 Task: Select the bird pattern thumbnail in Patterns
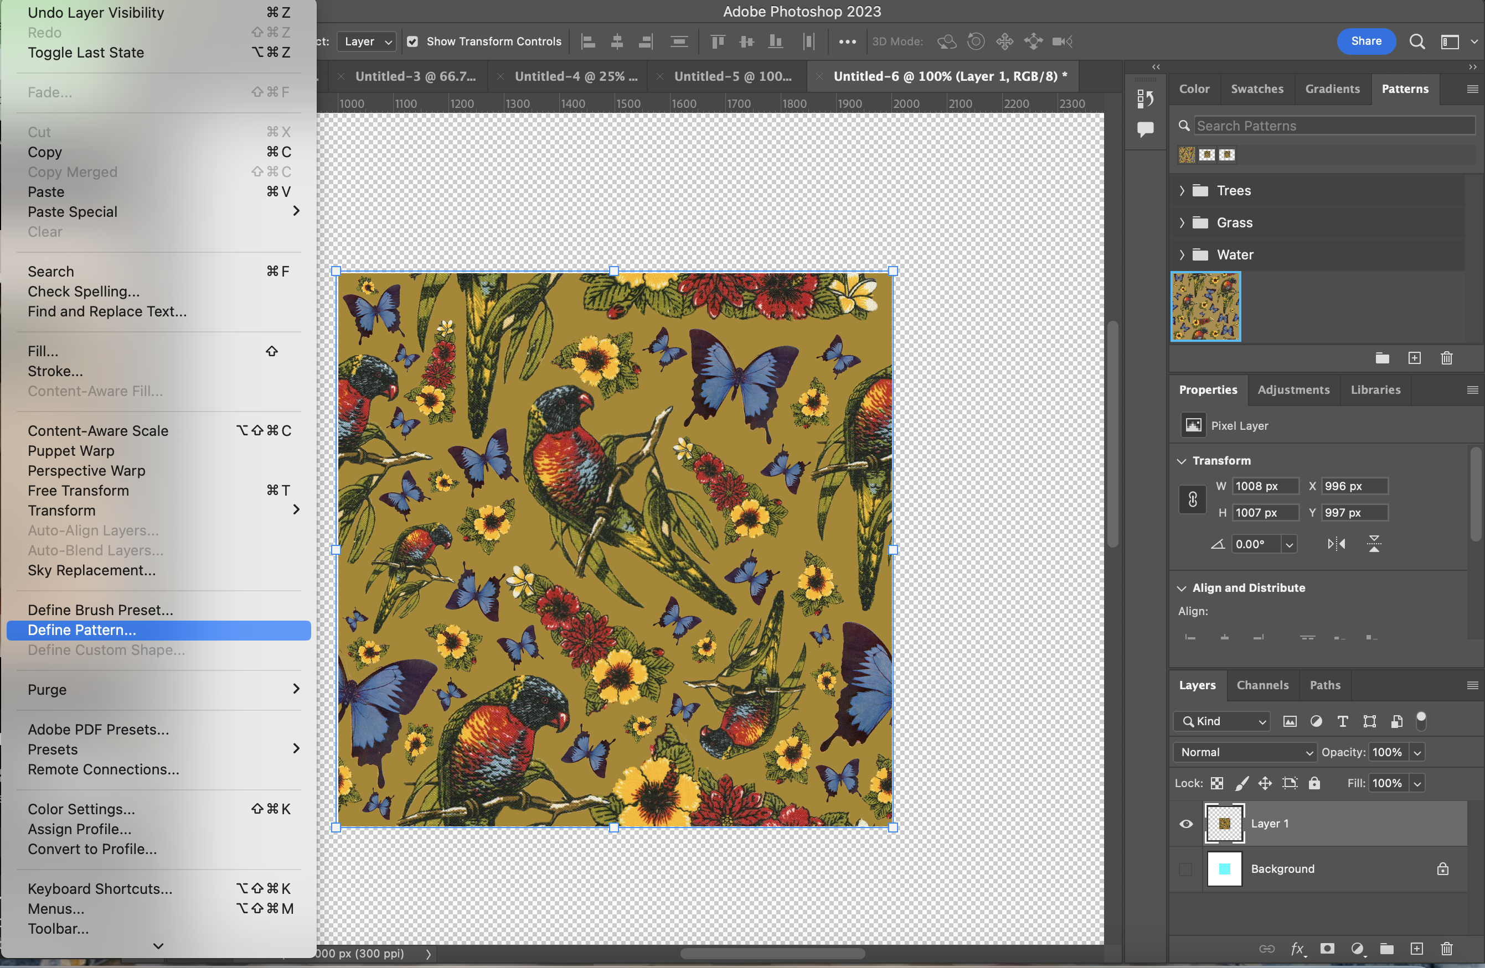pyautogui.click(x=1205, y=306)
